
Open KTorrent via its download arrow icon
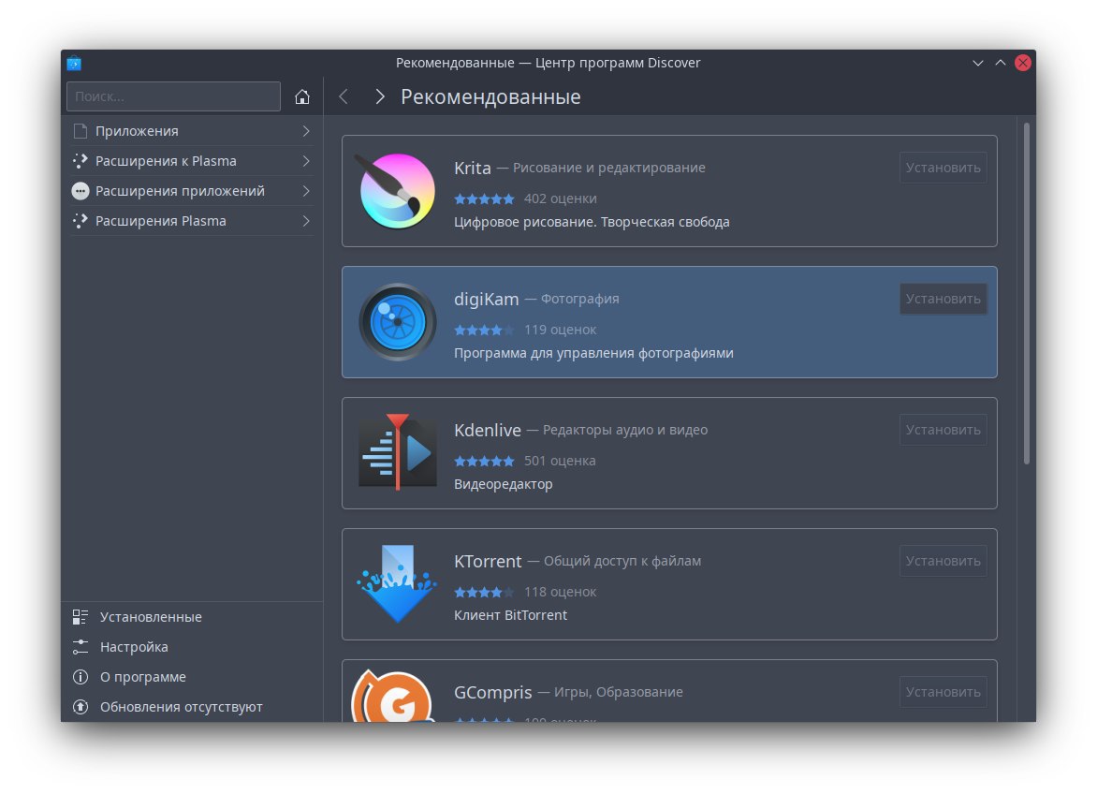click(x=398, y=583)
